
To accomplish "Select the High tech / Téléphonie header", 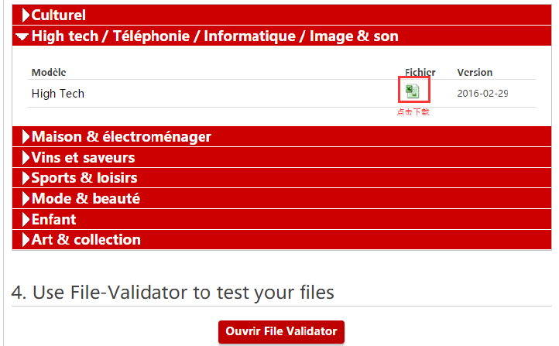I will pyautogui.click(x=282, y=36).
